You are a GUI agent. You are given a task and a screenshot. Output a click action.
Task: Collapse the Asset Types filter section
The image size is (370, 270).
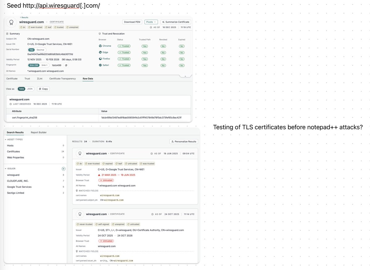(x=6, y=139)
